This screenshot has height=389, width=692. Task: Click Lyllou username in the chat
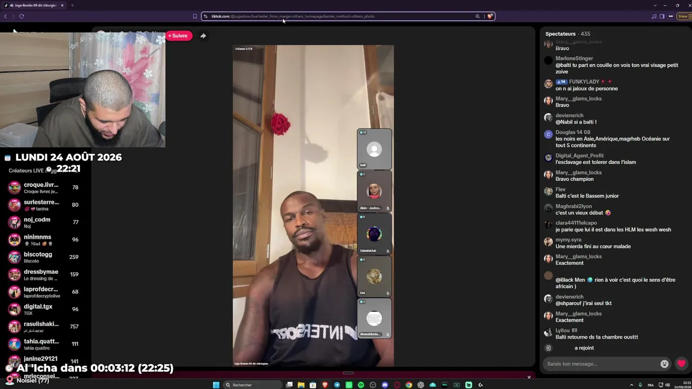563,331
